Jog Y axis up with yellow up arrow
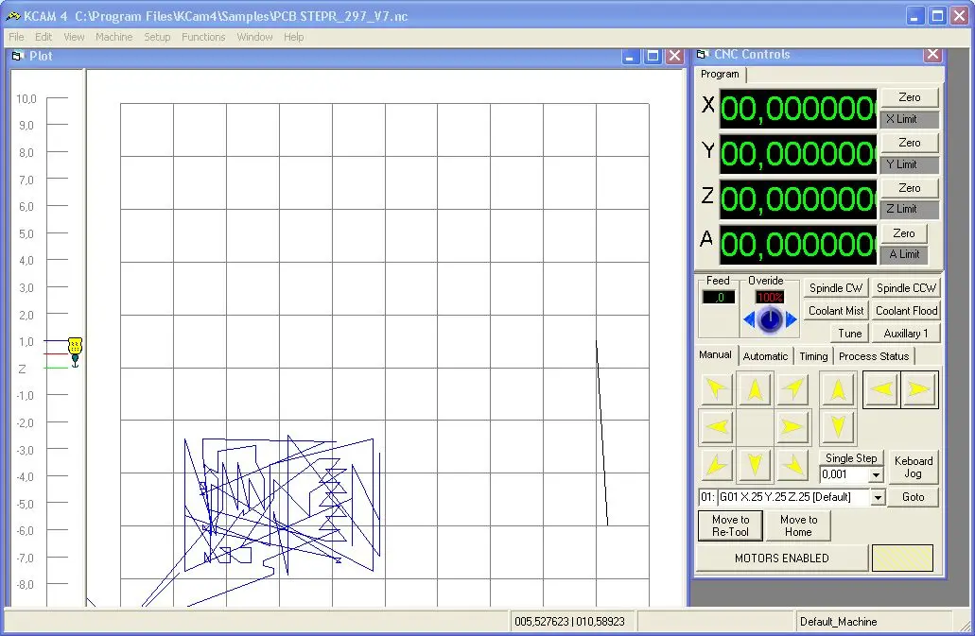 pos(755,389)
